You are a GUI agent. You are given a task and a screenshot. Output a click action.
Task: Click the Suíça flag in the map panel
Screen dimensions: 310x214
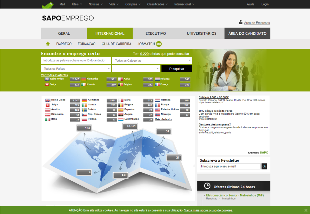coord(48,105)
